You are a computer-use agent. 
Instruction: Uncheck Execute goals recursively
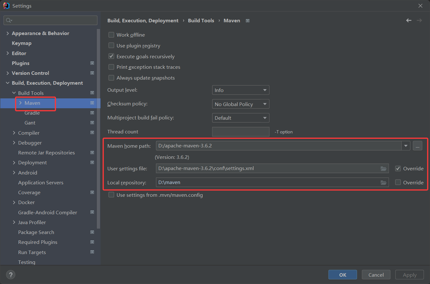(111, 56)
